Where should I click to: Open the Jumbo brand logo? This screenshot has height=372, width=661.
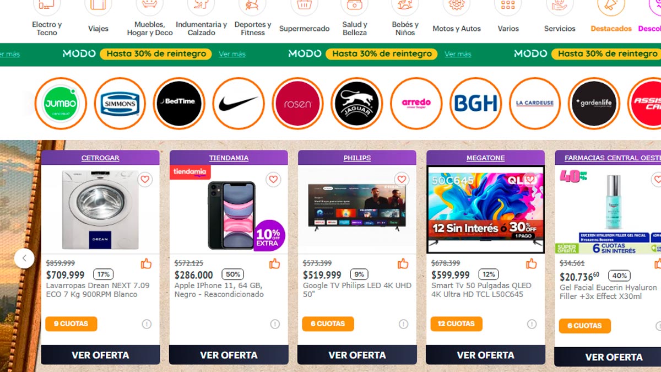(61, 104)
